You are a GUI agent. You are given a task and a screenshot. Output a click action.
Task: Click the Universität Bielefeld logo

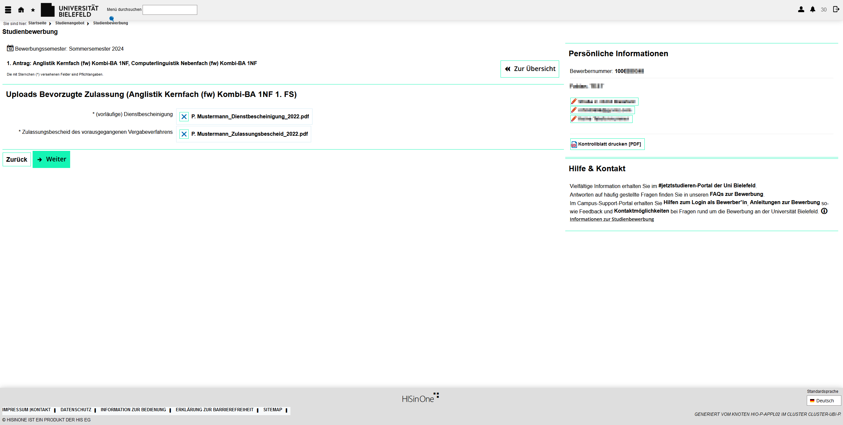click(x=69, y=10)
